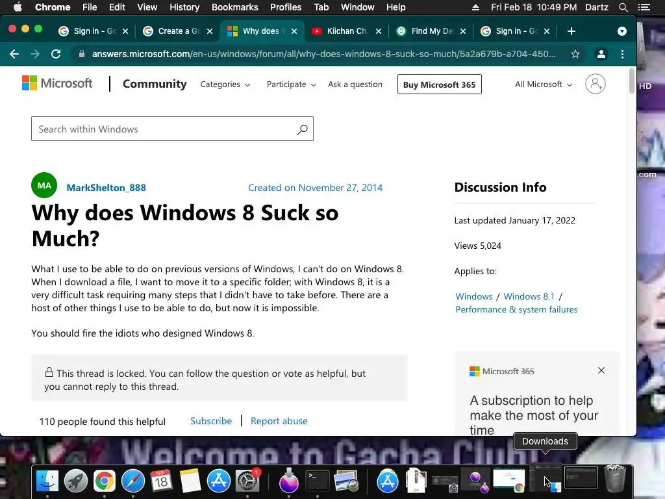Open the History menu

184,7
